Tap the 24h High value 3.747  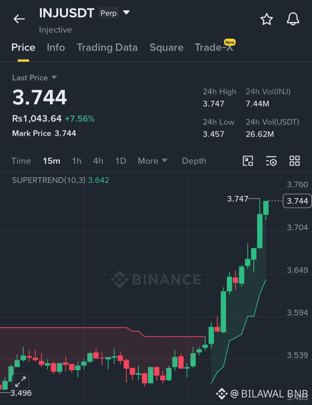click(x=214, y=104)
